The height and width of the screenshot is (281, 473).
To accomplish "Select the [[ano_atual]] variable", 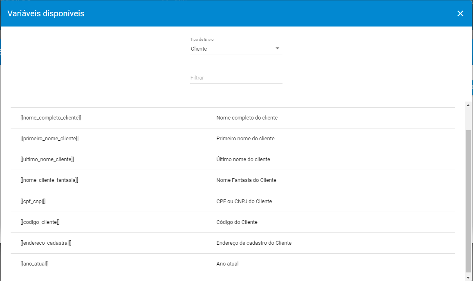I will pyautogui.click(x=34, y=263).
